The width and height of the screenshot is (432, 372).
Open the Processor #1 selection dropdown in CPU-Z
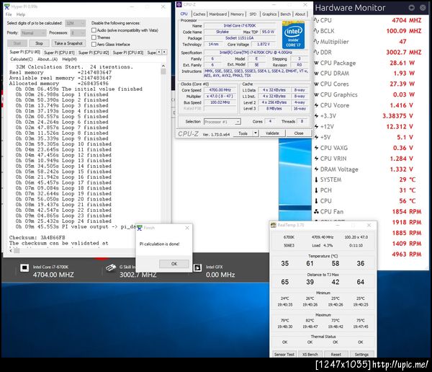pos(222,122)
